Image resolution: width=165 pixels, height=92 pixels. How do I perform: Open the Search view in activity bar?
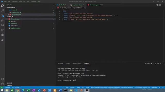click(x=2, y=10)
